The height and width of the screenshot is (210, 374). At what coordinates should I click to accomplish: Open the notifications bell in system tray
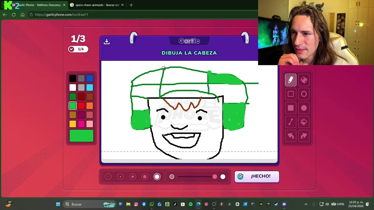click(x=368, y=204)
